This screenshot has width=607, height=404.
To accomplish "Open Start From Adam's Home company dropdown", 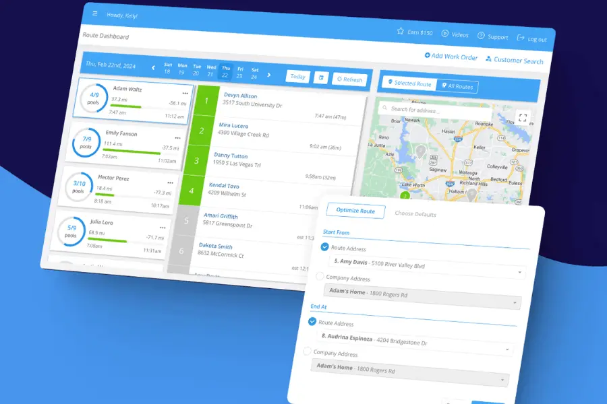I will point(422,295).
